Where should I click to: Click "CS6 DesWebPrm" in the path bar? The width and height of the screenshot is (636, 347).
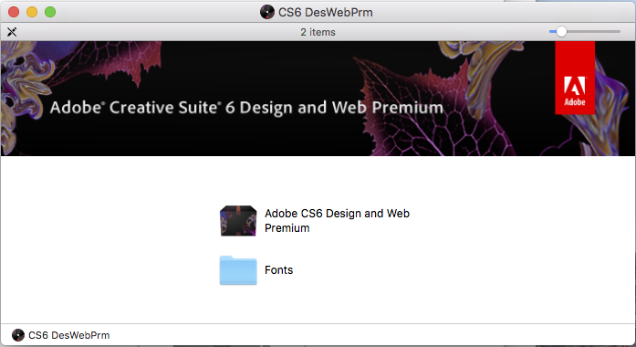(69, 335)
